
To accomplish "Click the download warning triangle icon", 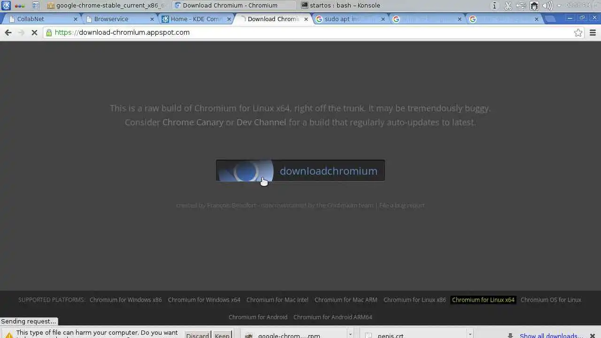I will (8, 335).
